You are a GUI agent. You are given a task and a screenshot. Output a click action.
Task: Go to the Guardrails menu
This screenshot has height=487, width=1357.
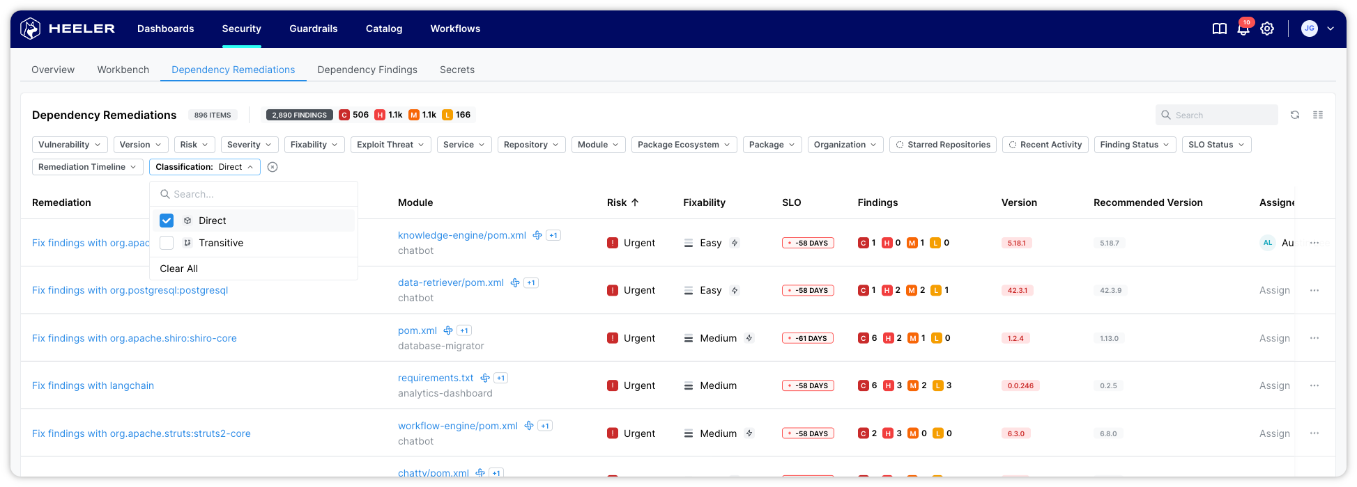[313, 29]
